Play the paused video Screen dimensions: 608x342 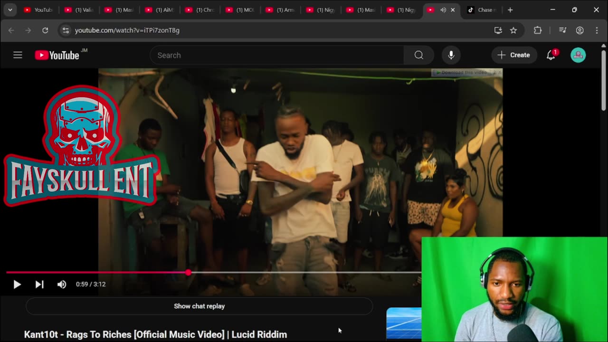tap(17, 285)
